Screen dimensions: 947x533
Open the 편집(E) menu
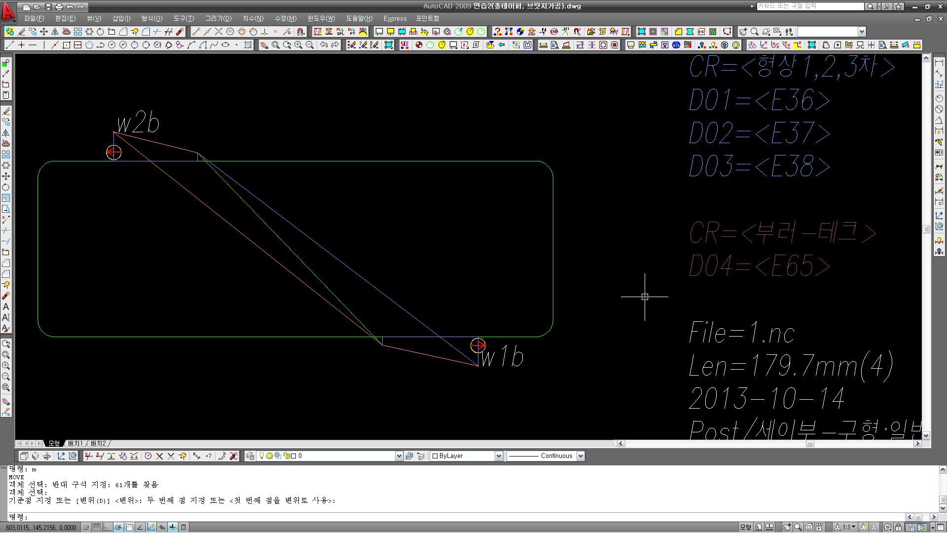coord(65,18)
